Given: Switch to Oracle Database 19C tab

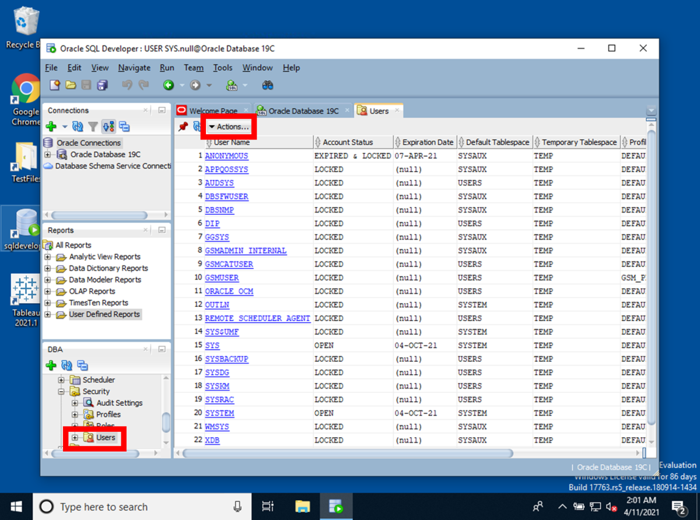Looking at the screenshot, I should tap(303, 111).
